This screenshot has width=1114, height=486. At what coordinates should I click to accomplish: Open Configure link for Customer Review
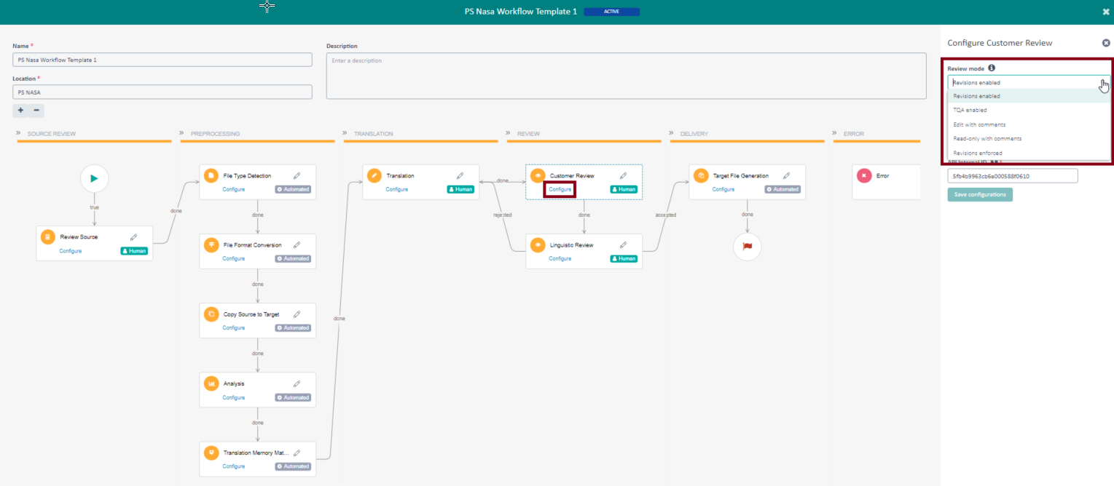click(560, 189)
